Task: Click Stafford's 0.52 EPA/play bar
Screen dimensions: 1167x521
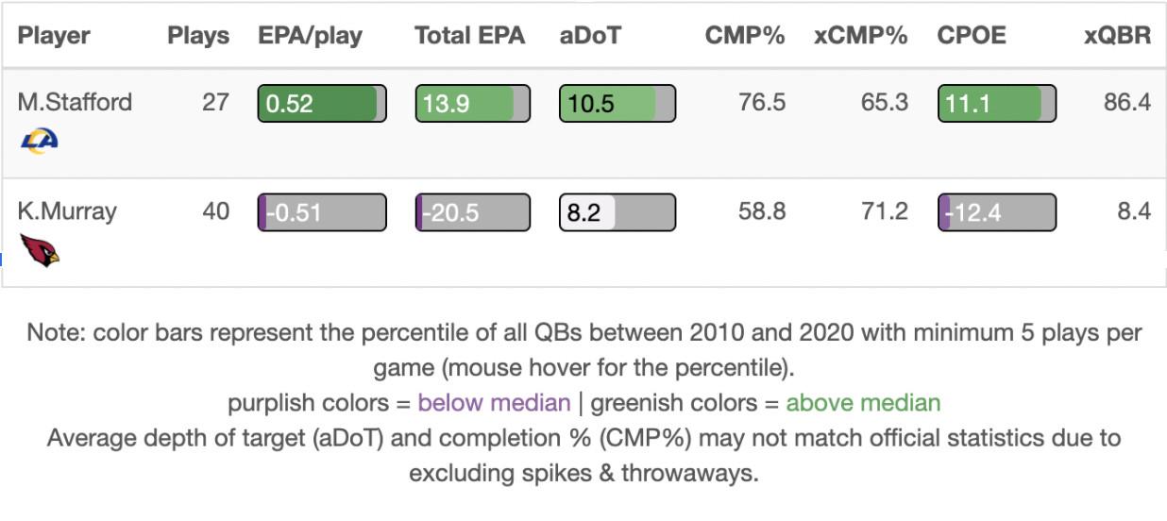Action: (x=322, y=104)
